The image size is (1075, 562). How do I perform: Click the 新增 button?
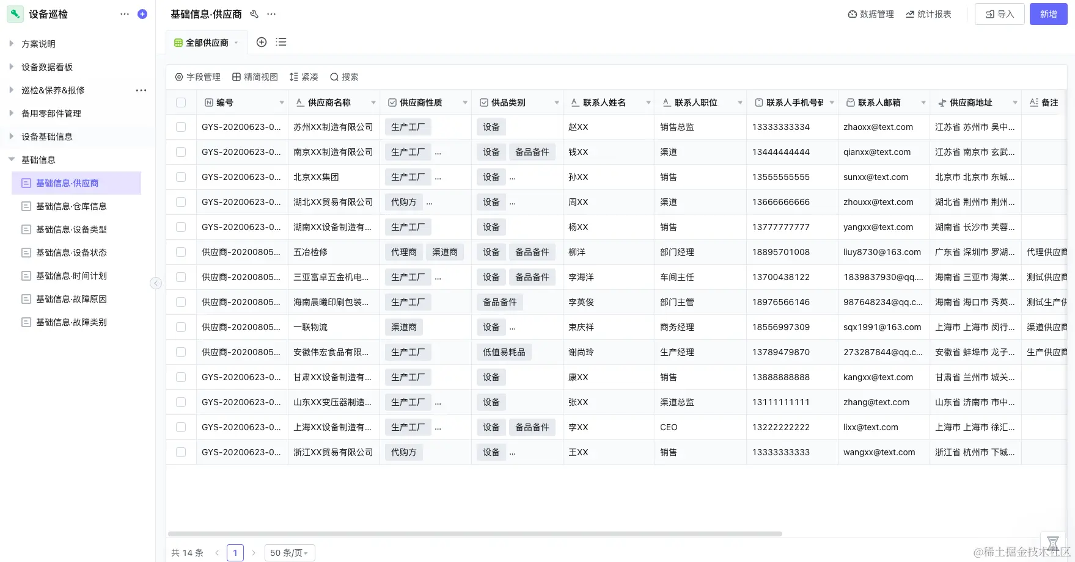[1049, 14]
